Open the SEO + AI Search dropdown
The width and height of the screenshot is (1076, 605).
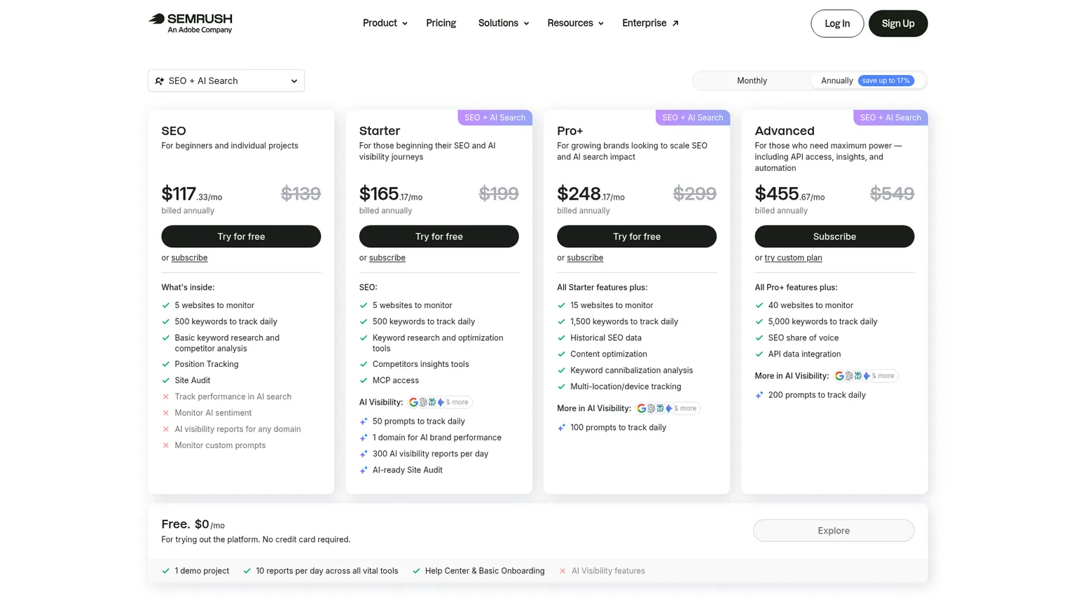226,81
